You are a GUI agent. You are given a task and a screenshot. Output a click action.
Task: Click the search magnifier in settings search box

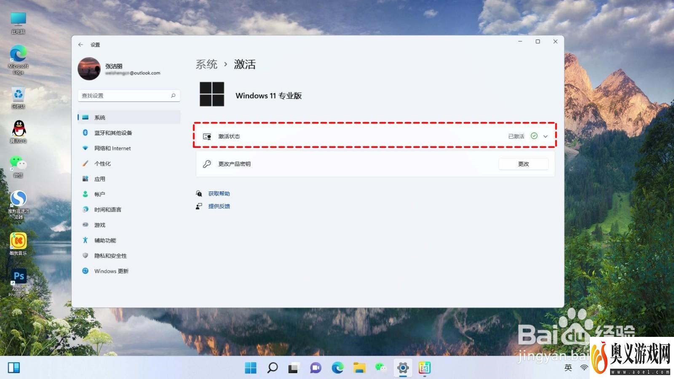tap(173, 96)
